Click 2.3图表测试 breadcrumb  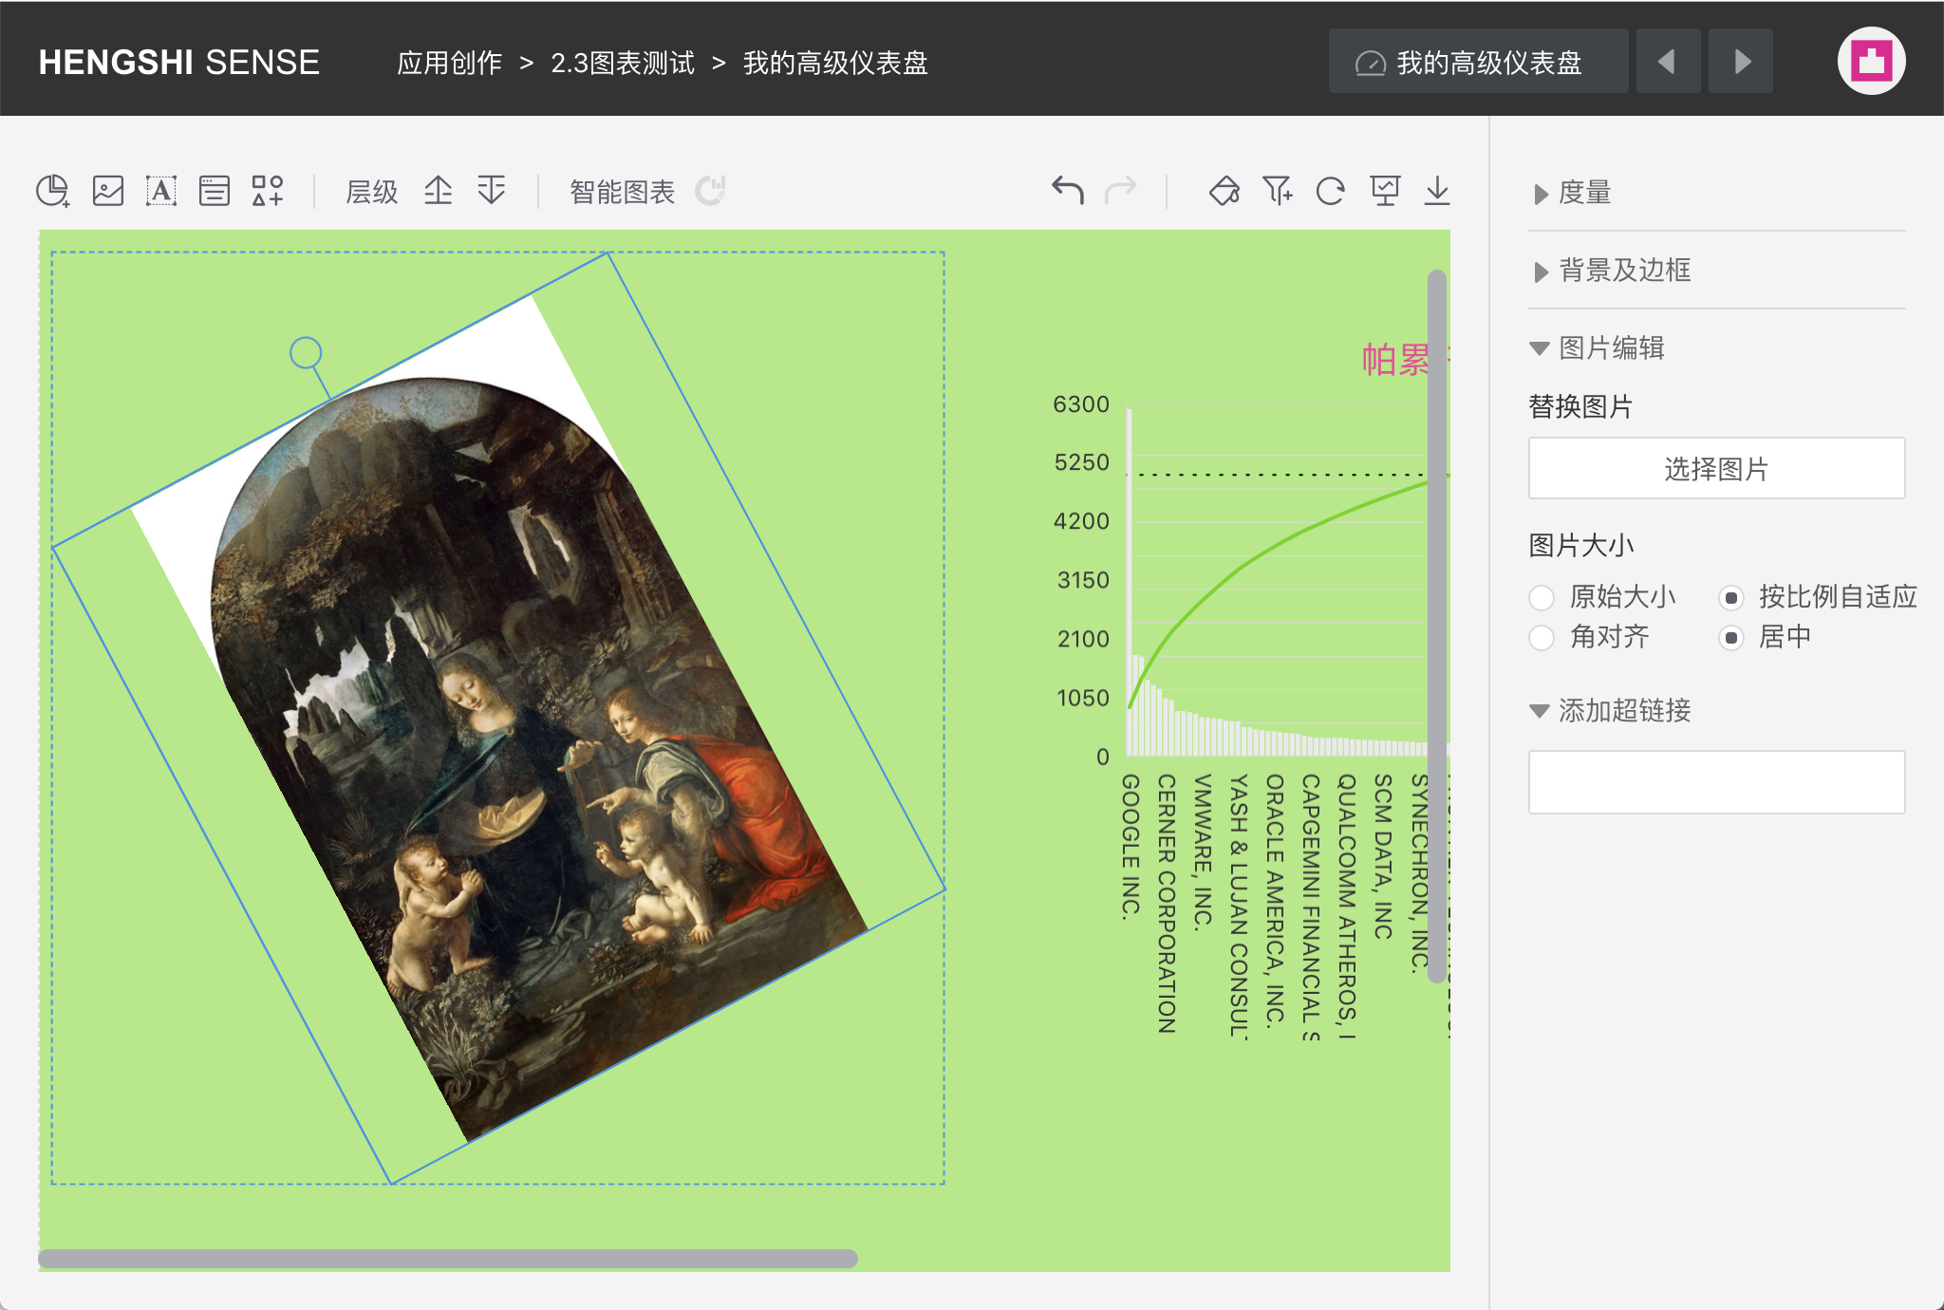tap(623, 63)
